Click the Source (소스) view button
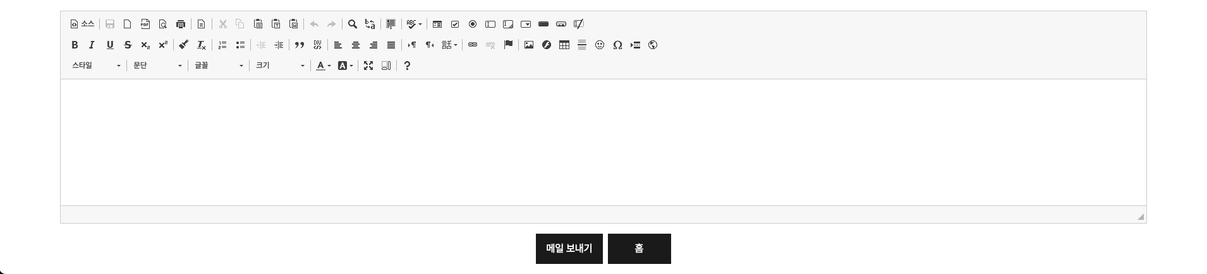 (x=82, y=25)
